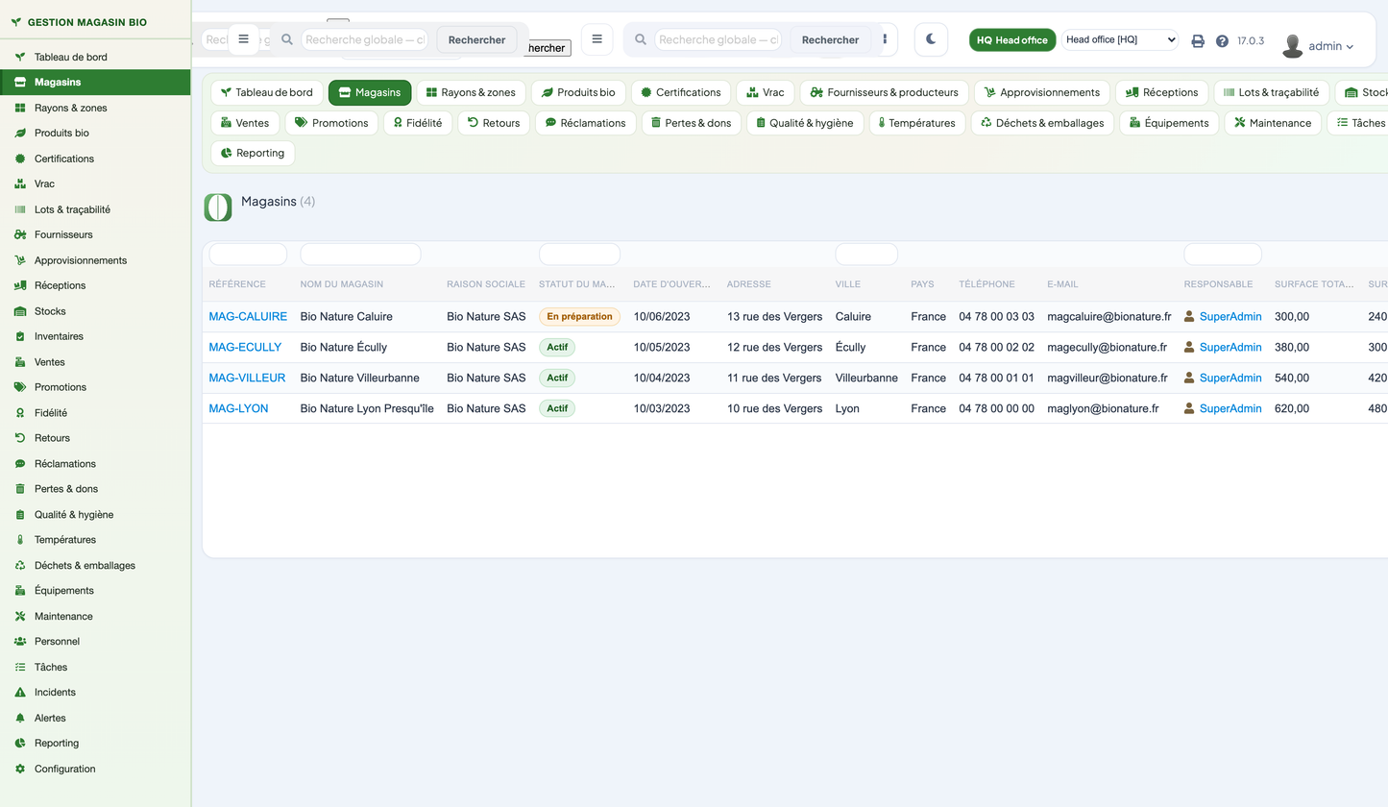Click the 04 78 00 03 03 phone cell
The height and width of the screenshot is (807, 1388).
click(996, 316)
